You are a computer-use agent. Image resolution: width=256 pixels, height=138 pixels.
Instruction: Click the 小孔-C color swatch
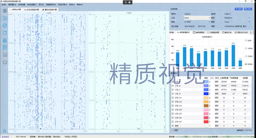coord(206,90)
